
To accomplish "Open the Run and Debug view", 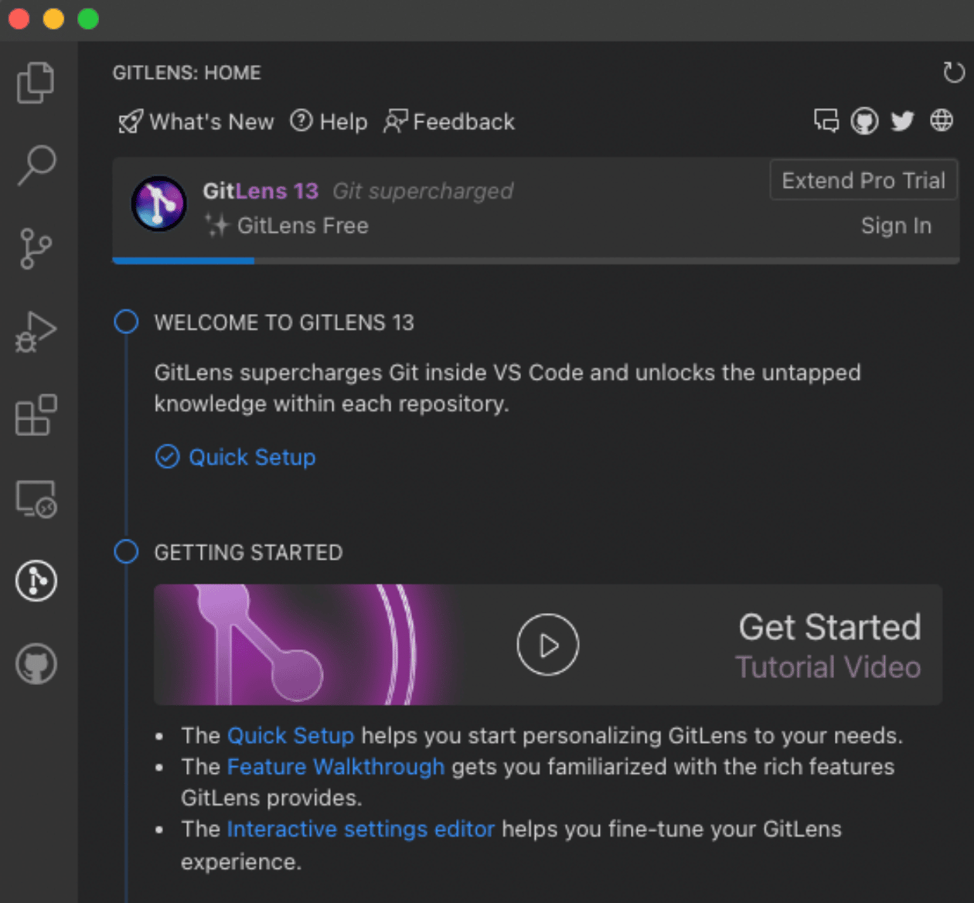I will coord(36,332).
